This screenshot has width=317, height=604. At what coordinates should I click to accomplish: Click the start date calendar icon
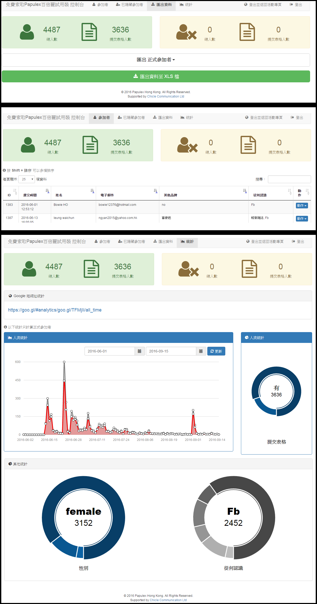pos(139,351)
